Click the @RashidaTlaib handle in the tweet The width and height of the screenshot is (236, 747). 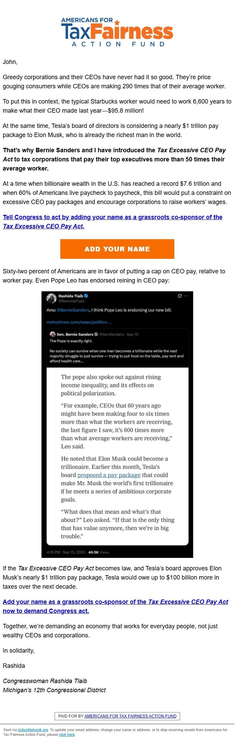[x=71, y=301]
